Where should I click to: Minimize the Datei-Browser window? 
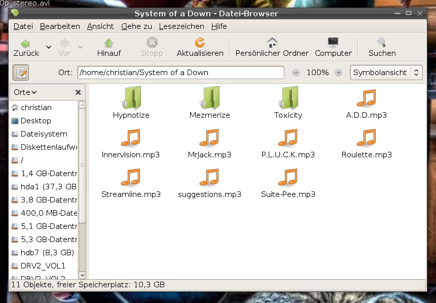(397, 13)
